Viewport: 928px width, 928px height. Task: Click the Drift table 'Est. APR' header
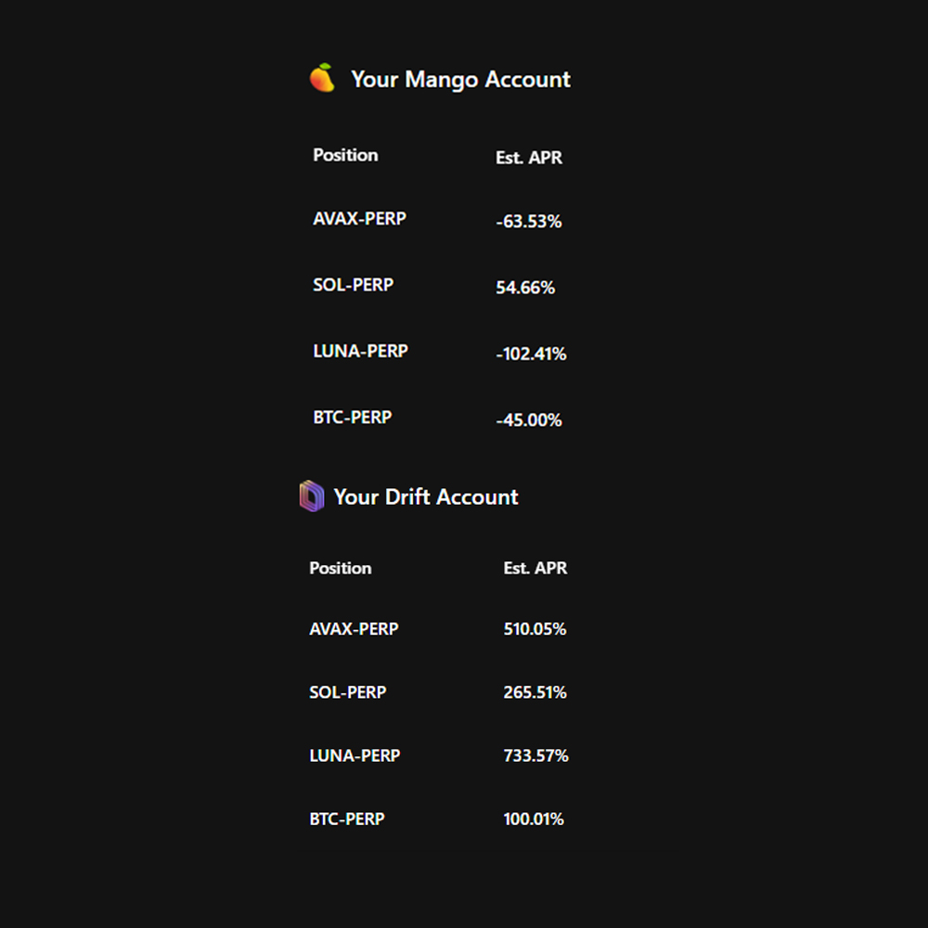click(x=535, y=568)
